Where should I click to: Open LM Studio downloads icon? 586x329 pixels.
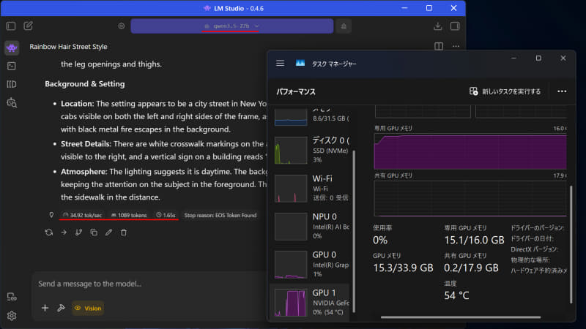click(437, 26)
